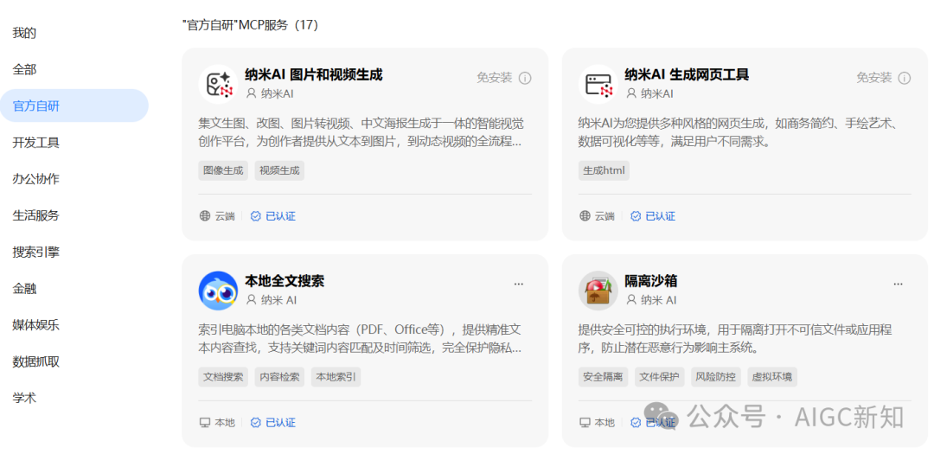Click the 虚拟环境 tag

[x=772, y=377]
